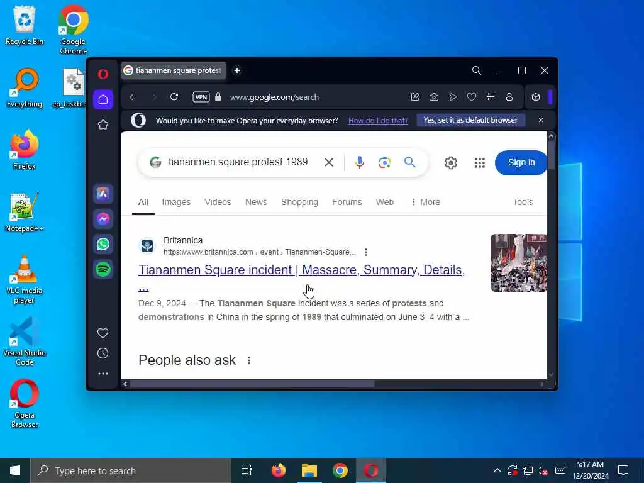This screenshot has height=483, width=644.
Task: Click the vertical scrollbar thumb
Action: 551,154
